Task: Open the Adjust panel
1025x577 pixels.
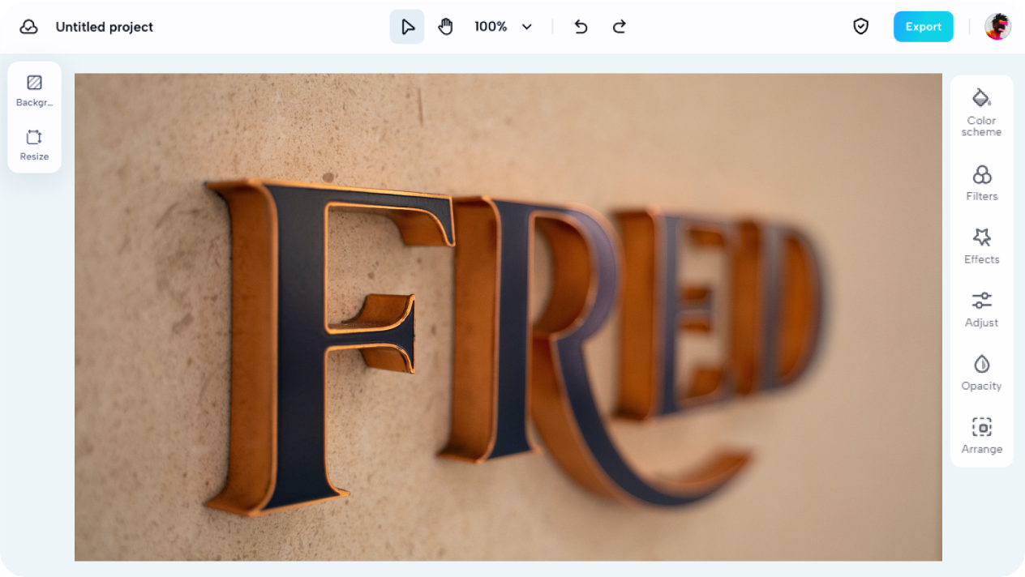Action: [x=981, y=310]
